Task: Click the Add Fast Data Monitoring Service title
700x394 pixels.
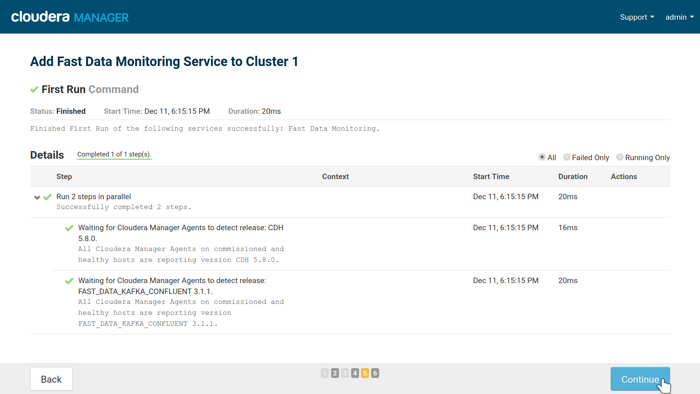Action: 164,62
